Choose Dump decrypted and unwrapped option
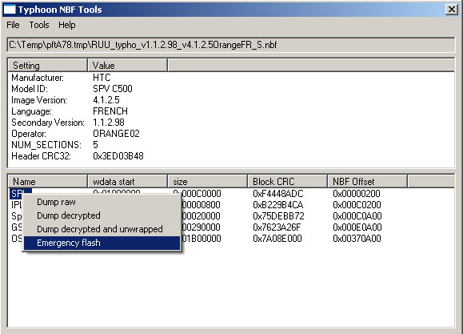This screenshot has width=463, height=334. tap(102, 229)
